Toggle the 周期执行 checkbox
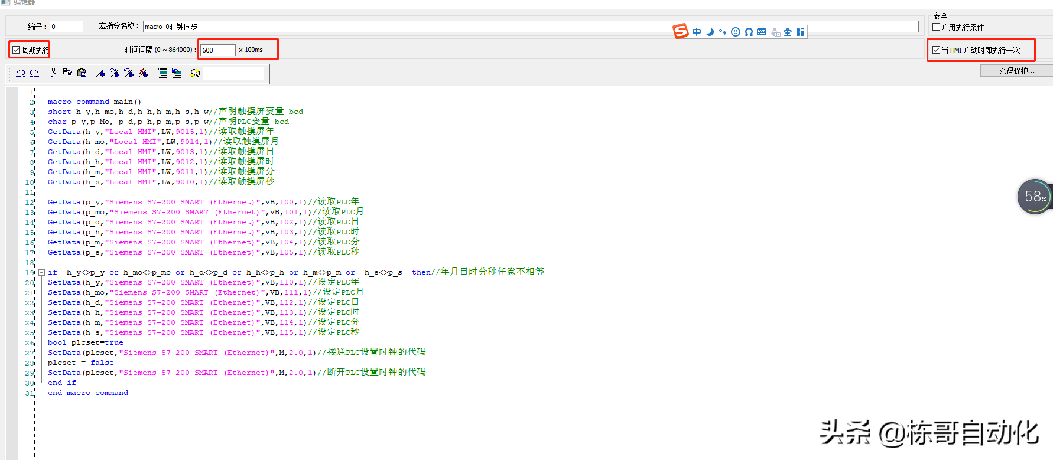 coord(17,50)
